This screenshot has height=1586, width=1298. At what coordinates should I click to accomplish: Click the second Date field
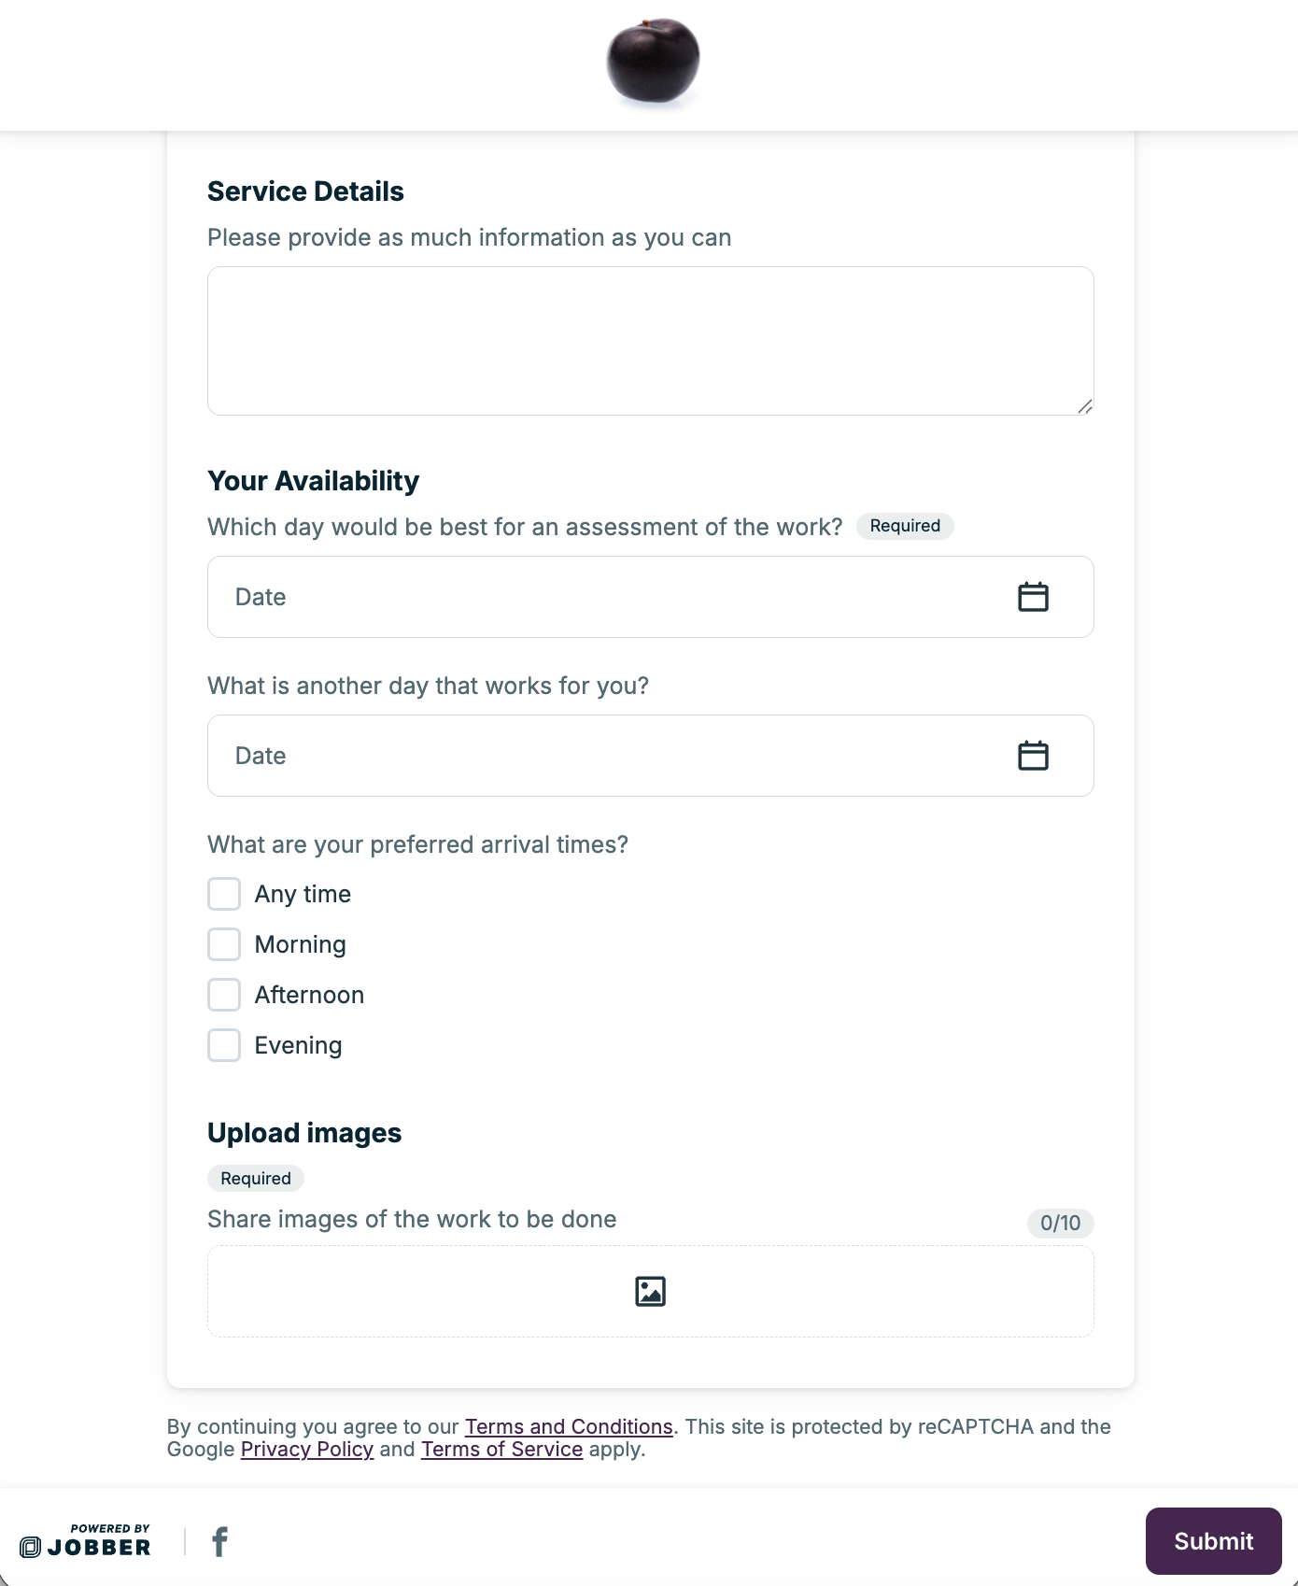pyautogui.click(x=607, y=756)
